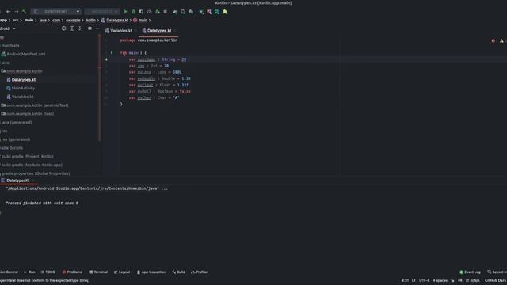
Task: Select build.gradle (Module: Kotlin.app) file
Action: coord(32,165)
